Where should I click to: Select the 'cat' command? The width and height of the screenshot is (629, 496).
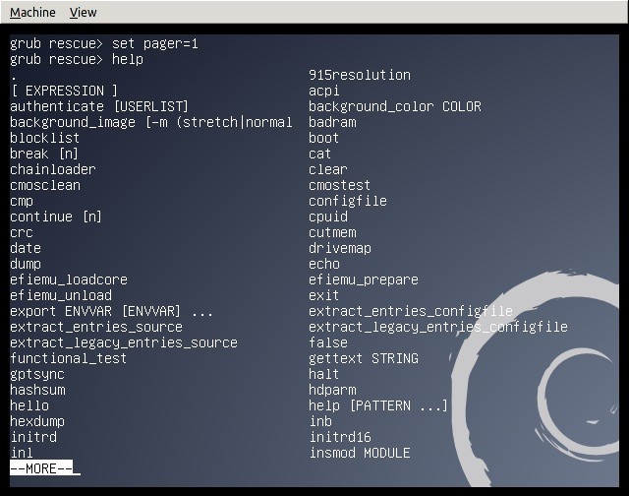(x=320, y=154)
